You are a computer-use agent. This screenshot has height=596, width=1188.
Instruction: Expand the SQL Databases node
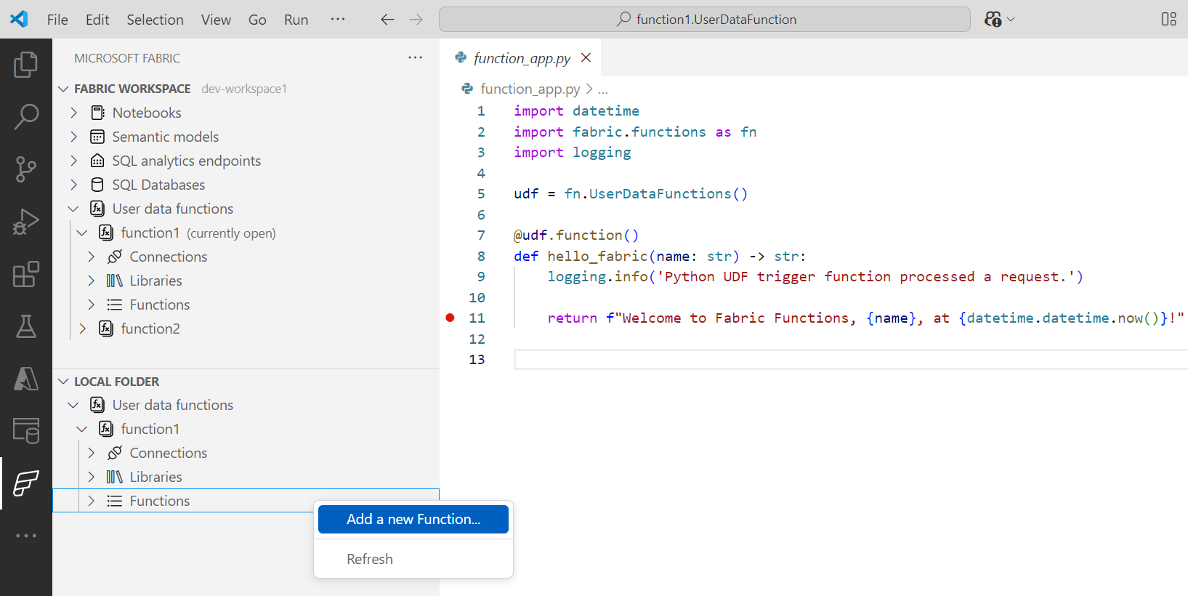(73, 185)
